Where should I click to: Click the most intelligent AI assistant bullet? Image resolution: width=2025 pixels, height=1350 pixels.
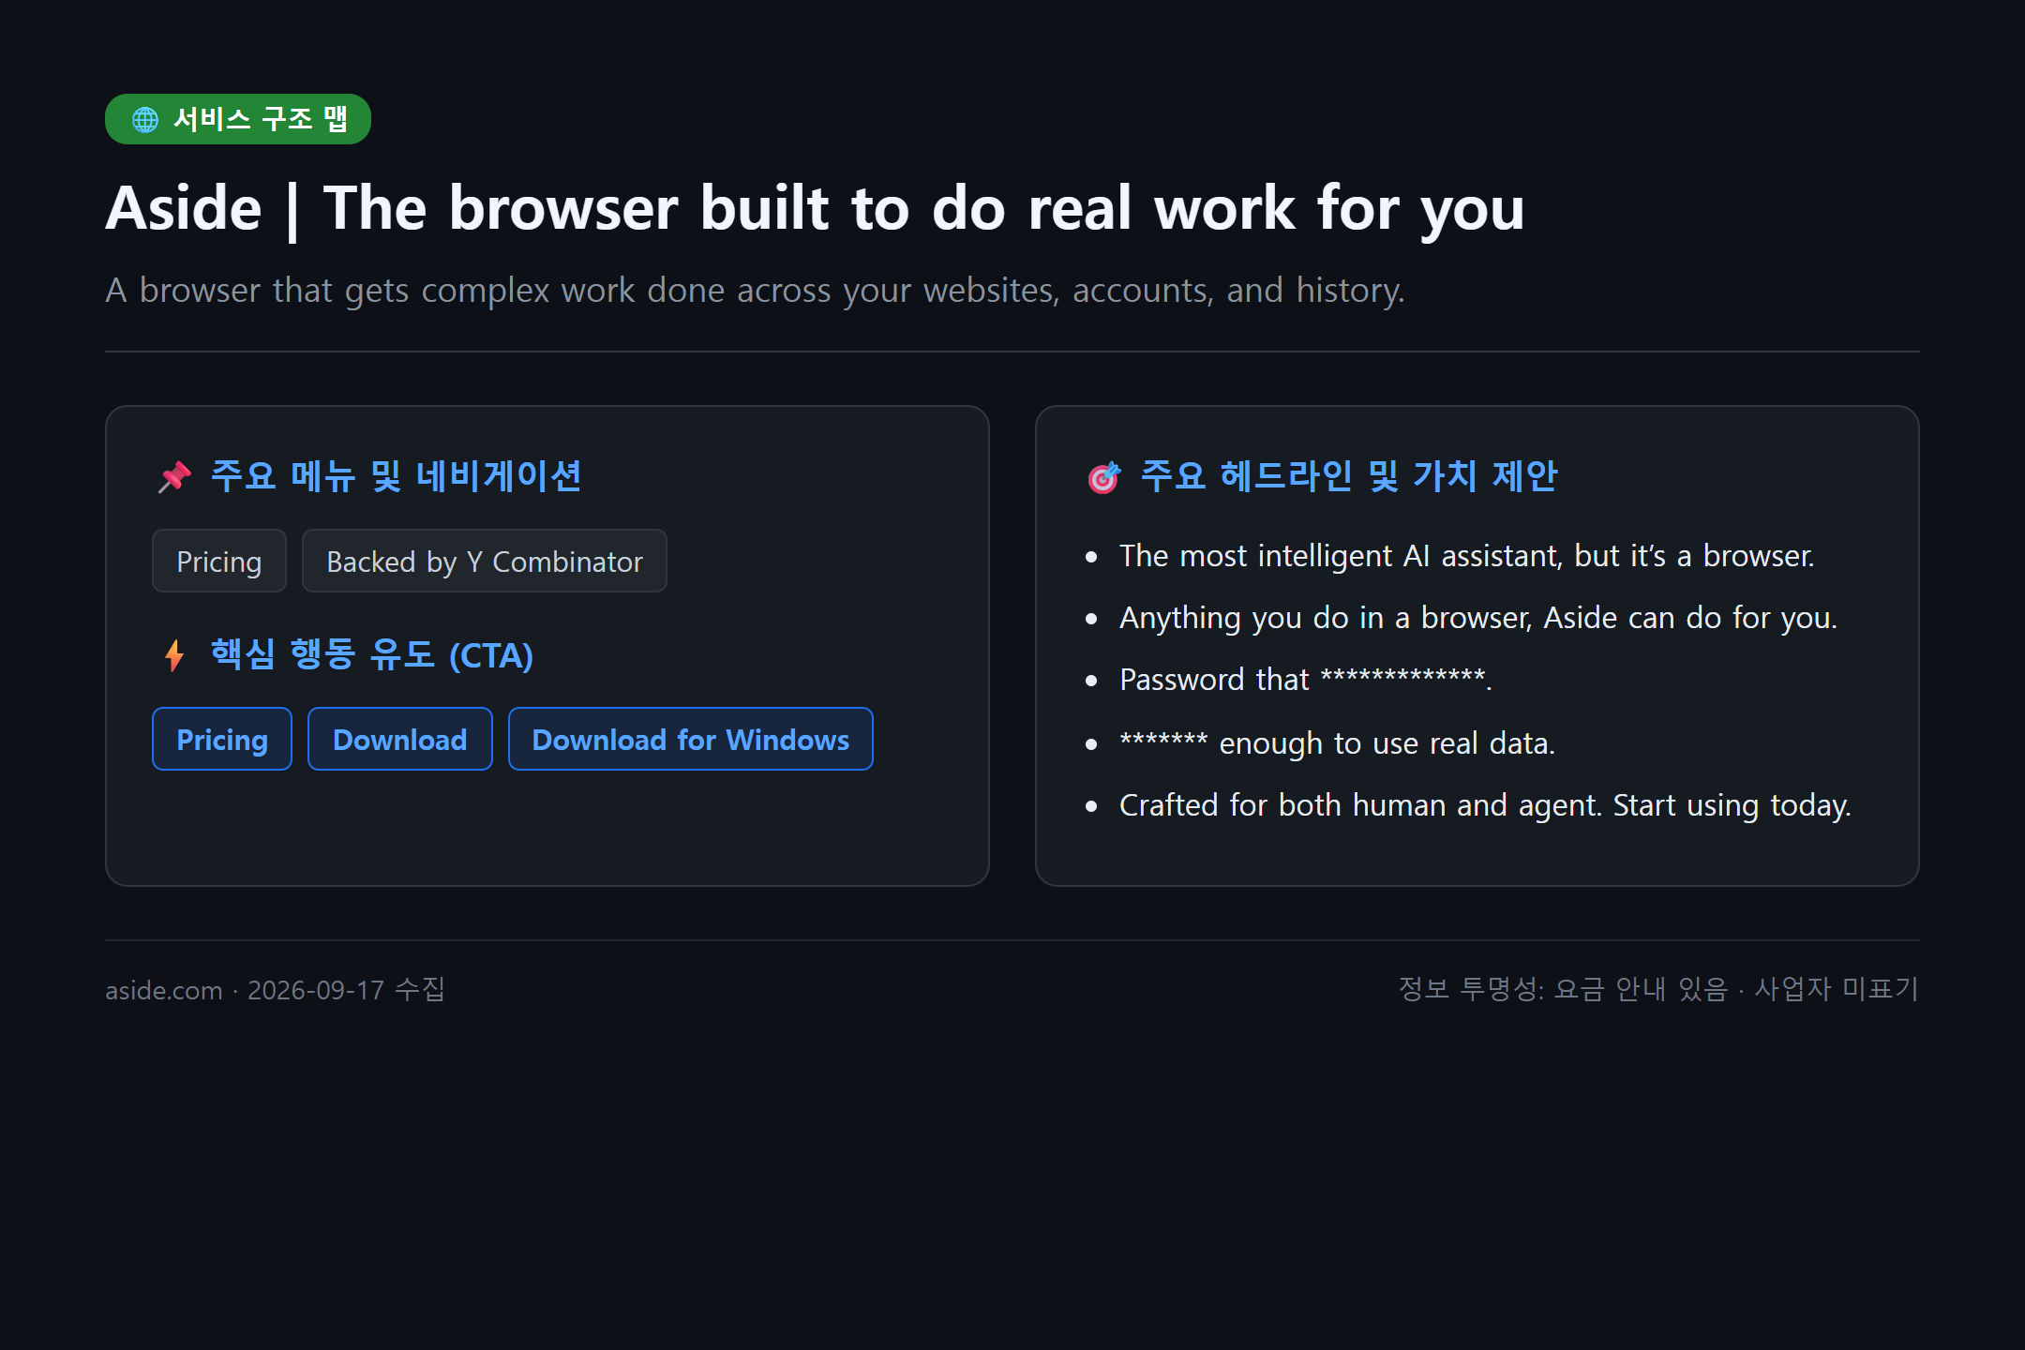point(1467,556)
